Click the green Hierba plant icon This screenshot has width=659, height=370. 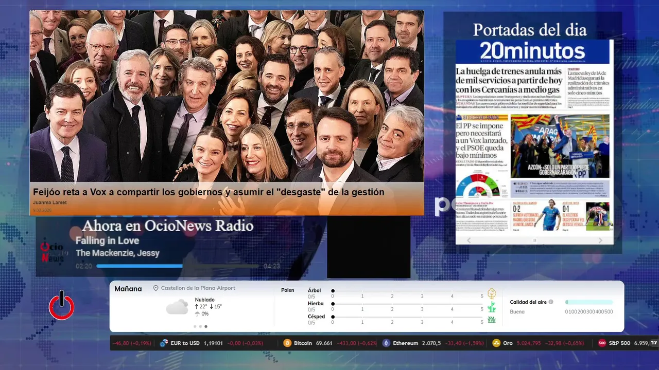(x=492, y=307)
